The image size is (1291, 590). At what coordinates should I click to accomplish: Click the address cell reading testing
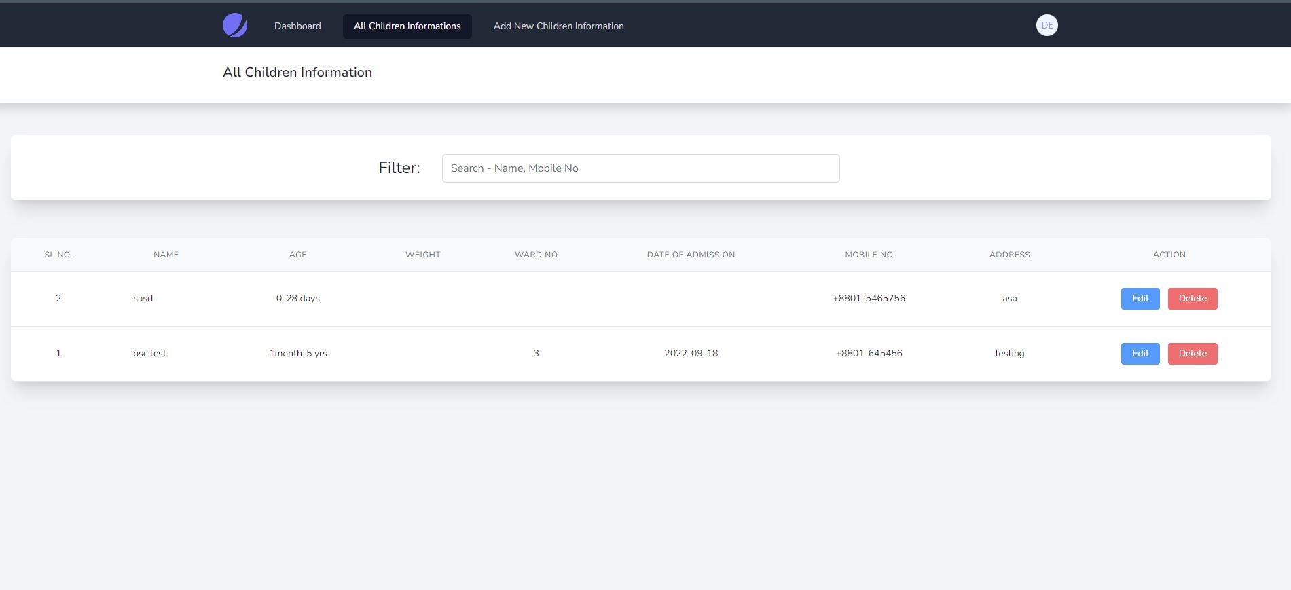(1009, 354)
